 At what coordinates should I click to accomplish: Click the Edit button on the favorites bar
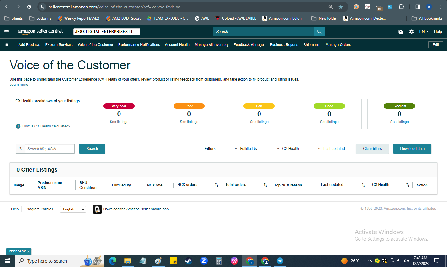436,45
